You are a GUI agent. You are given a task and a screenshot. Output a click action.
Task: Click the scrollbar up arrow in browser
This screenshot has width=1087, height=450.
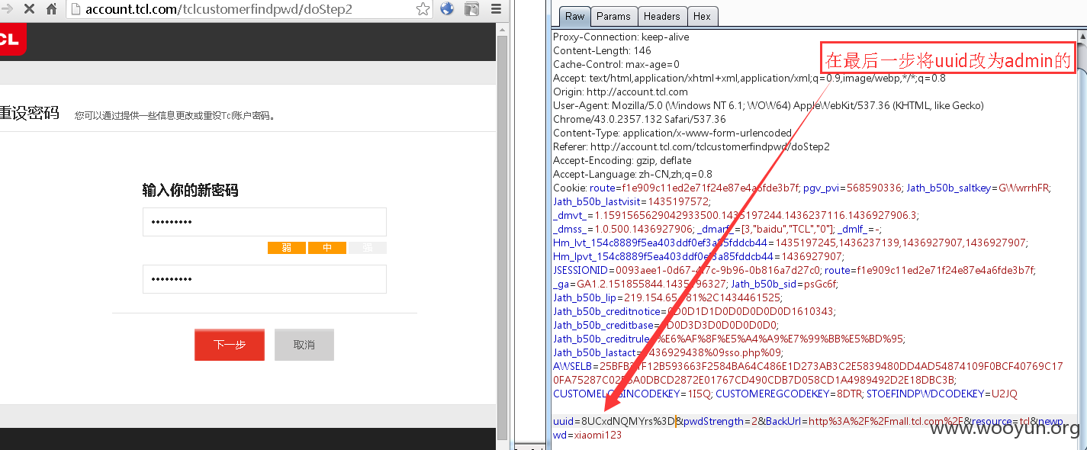pyautogui.click(x=502, y=30)
